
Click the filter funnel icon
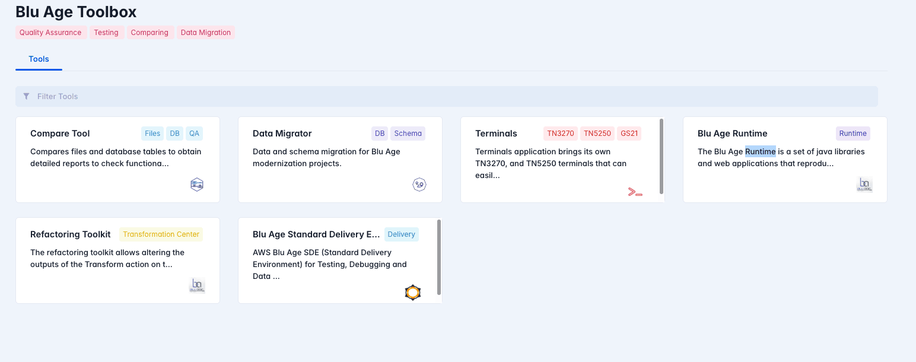tap(26, 96)
